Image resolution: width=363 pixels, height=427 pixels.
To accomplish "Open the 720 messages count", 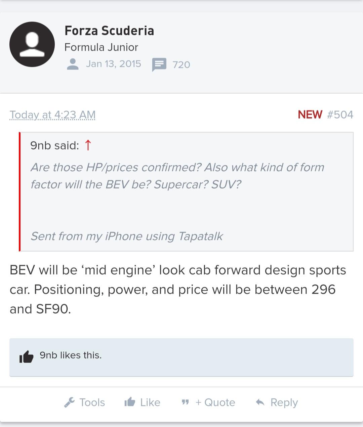I will point(181,65).
